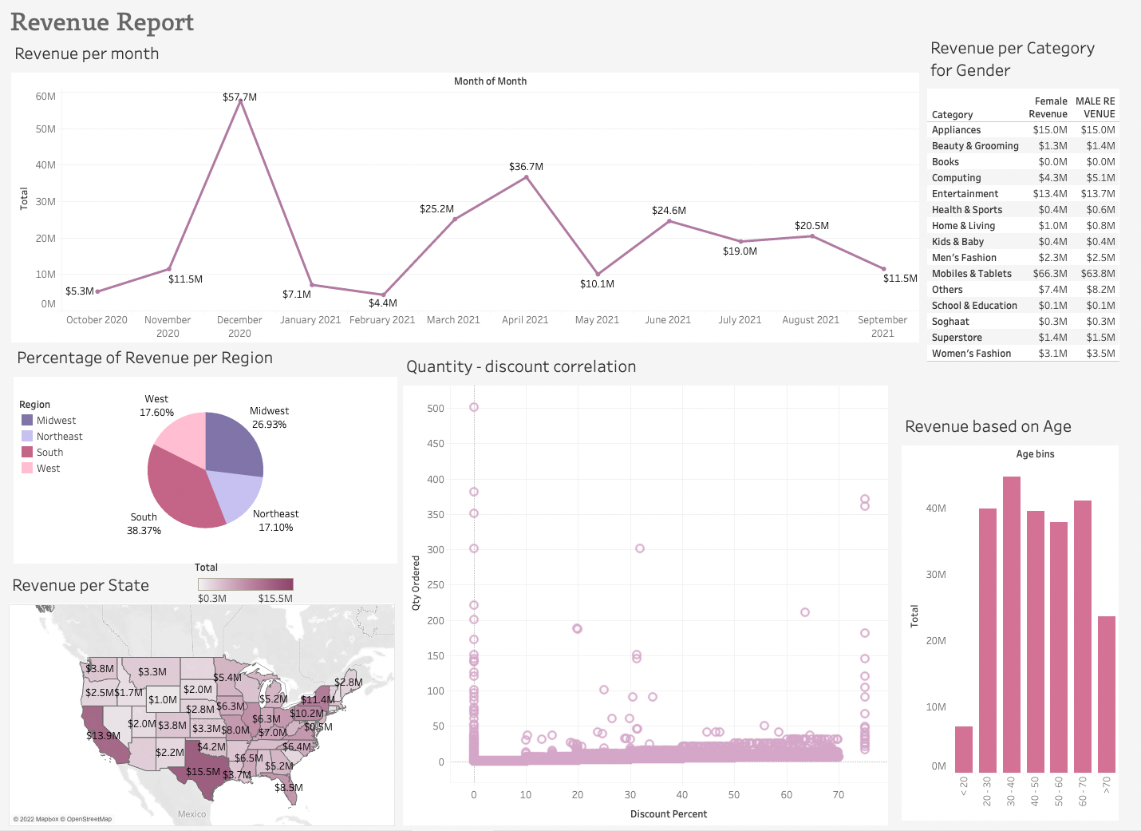Image resolution: width=1141 pixels, height=831 pixels.
Task: Open the OpenStreetMap attribution link
Action: pos(87,819)
